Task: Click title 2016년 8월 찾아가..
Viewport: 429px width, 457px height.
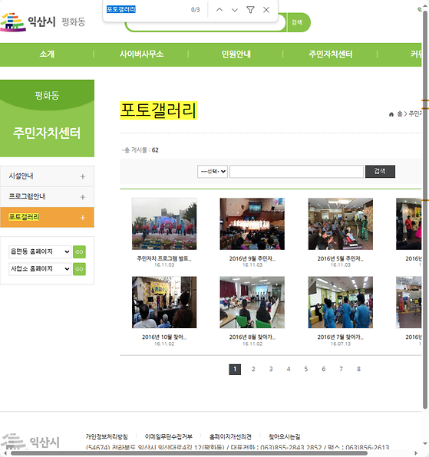Action: coord(252,337)
